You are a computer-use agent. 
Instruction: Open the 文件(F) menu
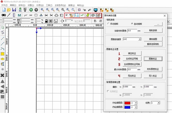(x=4, y=5)
